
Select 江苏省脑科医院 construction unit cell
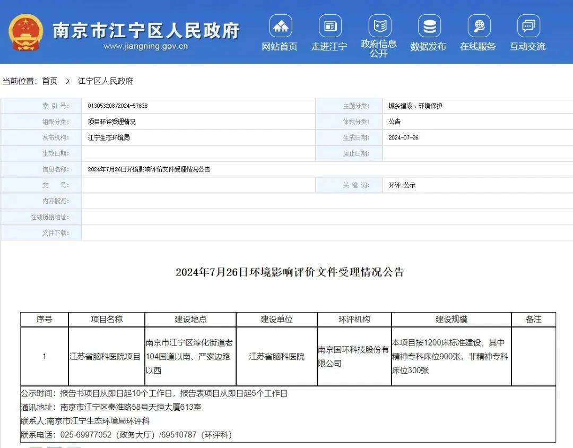276,357
